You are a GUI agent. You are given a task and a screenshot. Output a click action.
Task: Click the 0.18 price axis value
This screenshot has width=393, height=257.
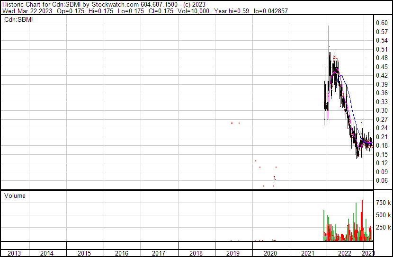pos(382,145)
